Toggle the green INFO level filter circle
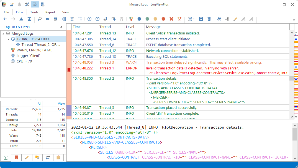 [147, 19]
